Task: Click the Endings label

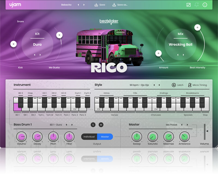Action: [x=164, y=93]
